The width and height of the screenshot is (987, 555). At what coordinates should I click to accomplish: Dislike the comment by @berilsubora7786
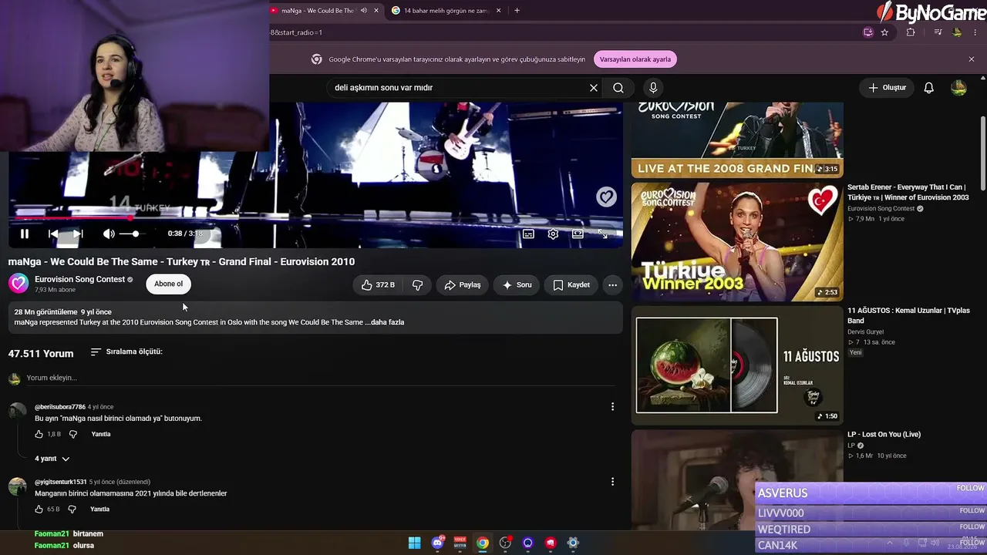pos(73,434)
